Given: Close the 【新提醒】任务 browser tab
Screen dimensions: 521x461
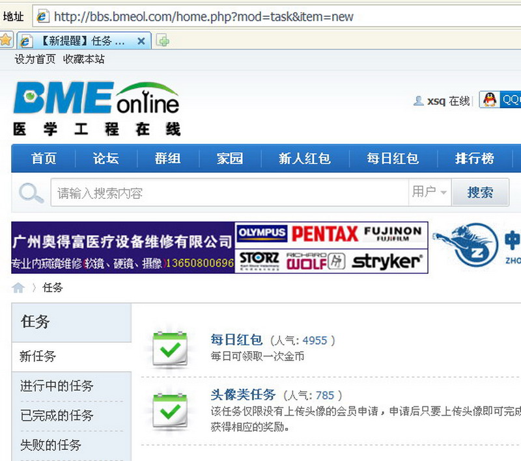Looking at the screenshot, I should pos(141,41).
